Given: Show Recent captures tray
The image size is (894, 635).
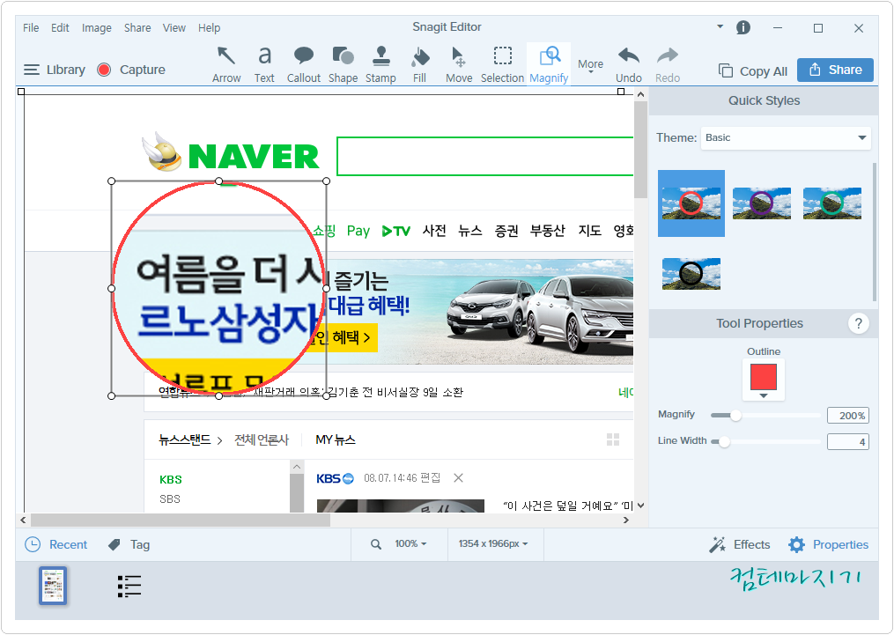Looking at the screenshot, I should point(55,544).
